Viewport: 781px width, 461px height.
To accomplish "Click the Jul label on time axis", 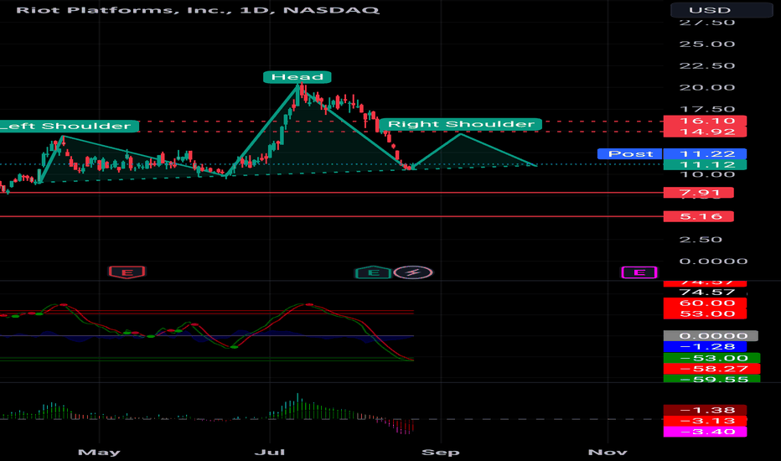I will point(270,453).
